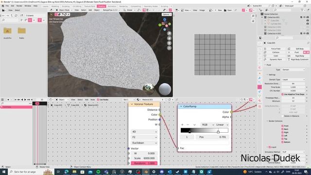Viewport: 311px width, 175px height.
Task: Select the Physics properties tab icon
Action: point(259,87)
